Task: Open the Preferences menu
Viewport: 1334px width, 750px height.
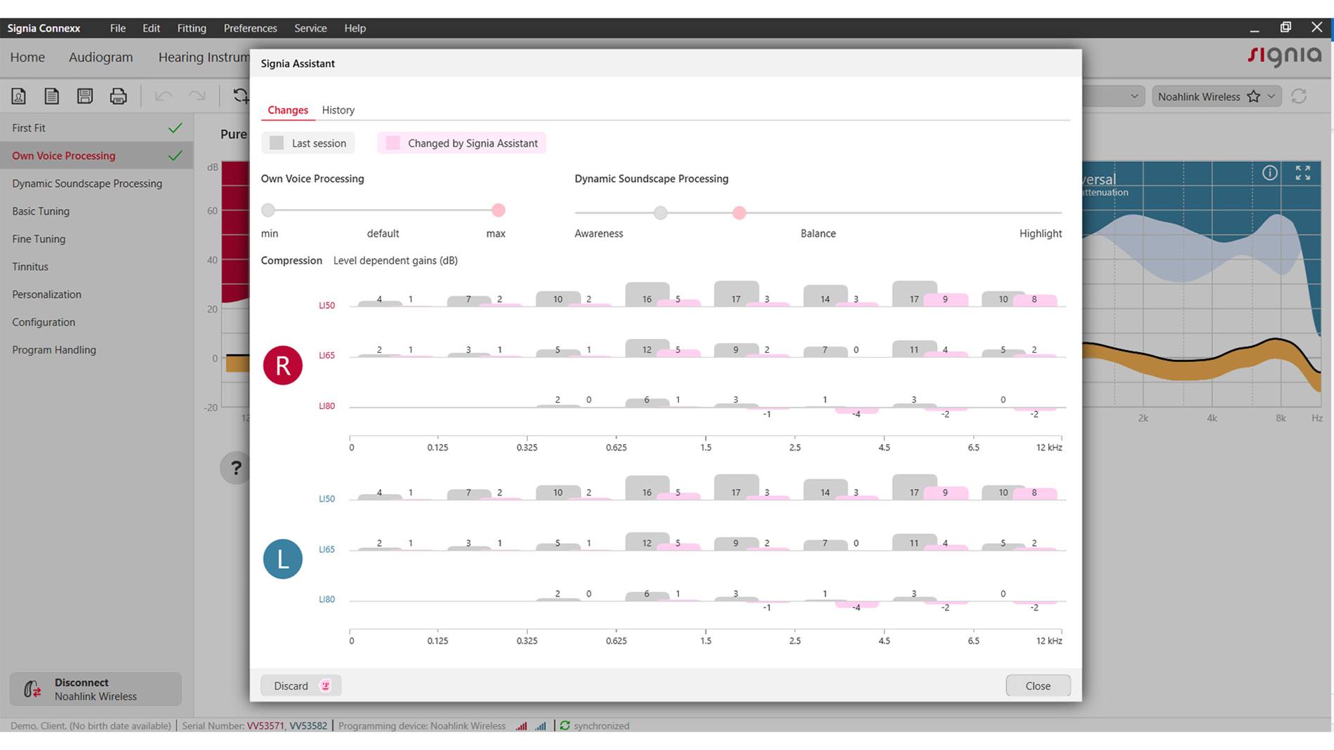Action: click(x=250, y=28)
